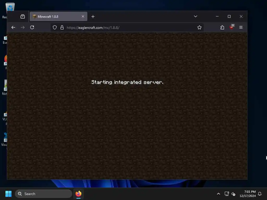Select the Minecraft 1.8.8 tab

tap(58, 16)
